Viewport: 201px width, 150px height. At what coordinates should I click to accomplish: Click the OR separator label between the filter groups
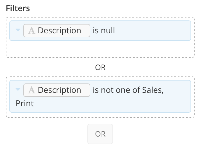(100, 67)
